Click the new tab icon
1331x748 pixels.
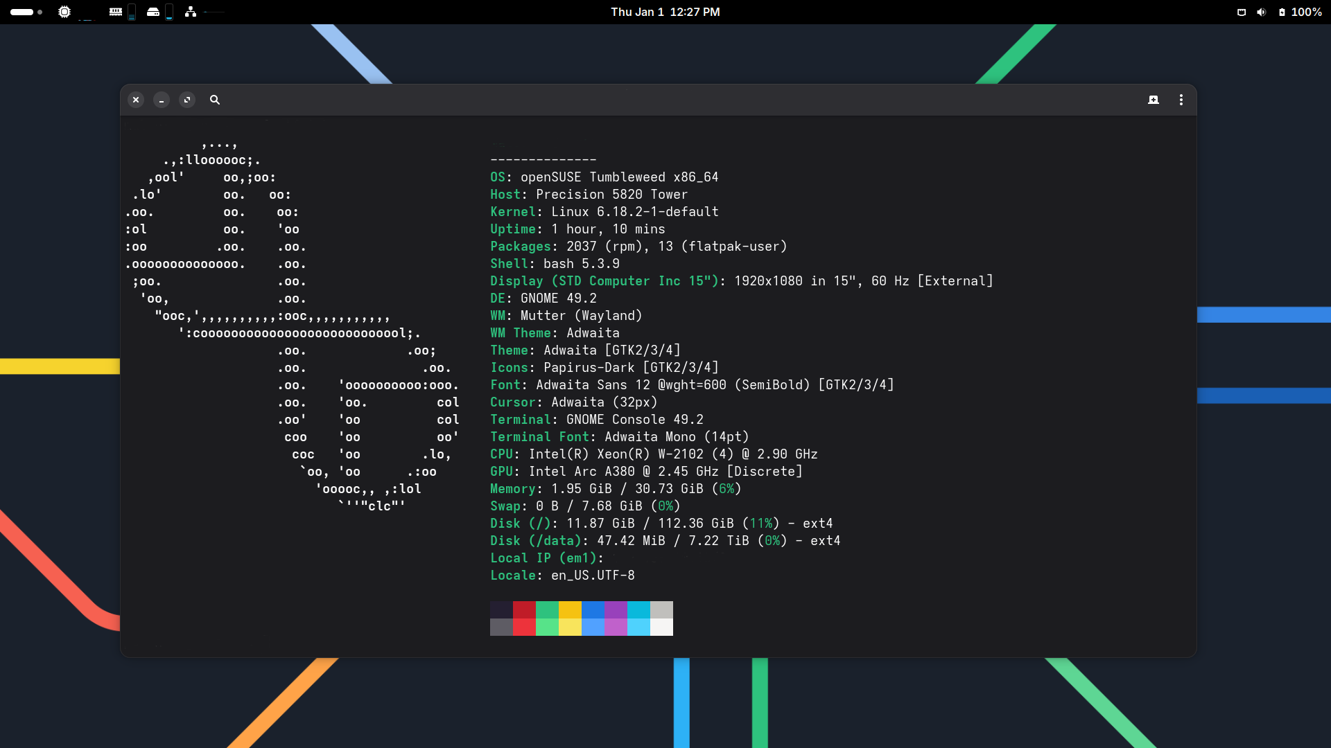point(1154,100)
